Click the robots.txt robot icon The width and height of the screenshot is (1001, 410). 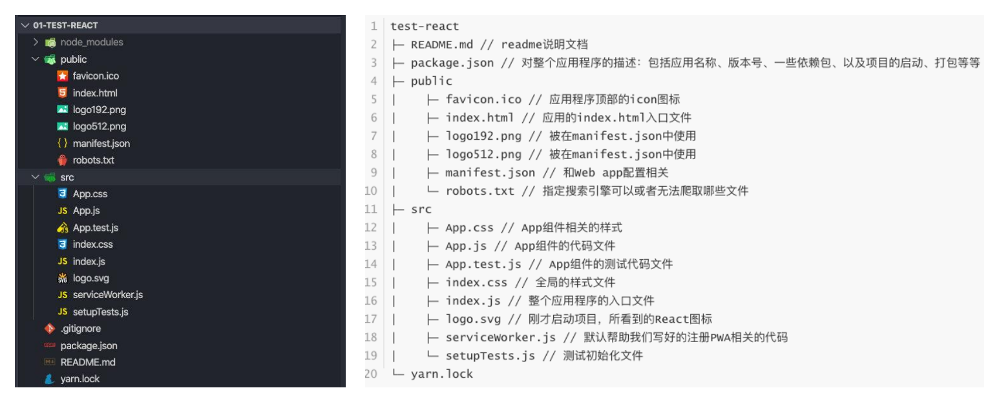[x=63, y=160]
